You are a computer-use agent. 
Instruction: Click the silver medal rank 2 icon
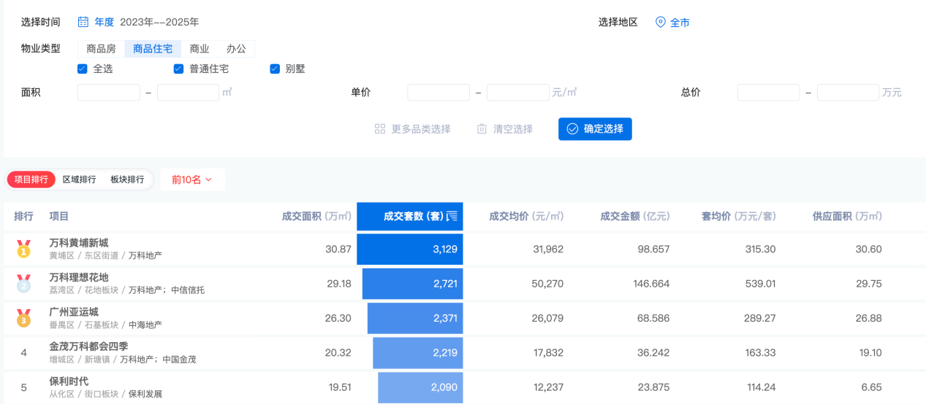[23, 284]
